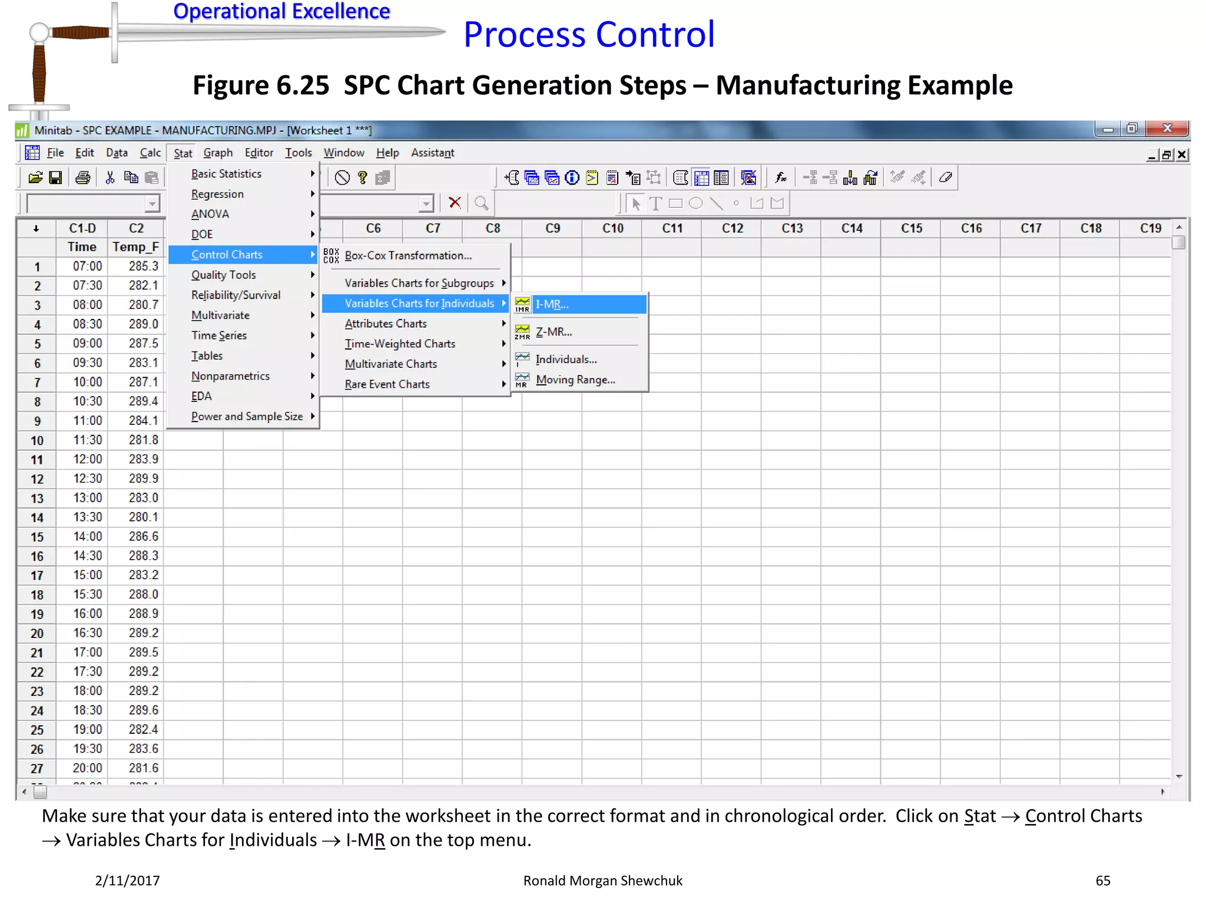Click the magnifying glass find icon
The height and width of the screenshot is (904, 1206).
point(482,203)
